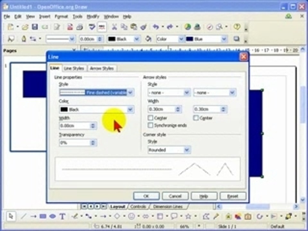Click the Chart insert icon
This screenshot has height=231, width=308.
pos(188,27)
